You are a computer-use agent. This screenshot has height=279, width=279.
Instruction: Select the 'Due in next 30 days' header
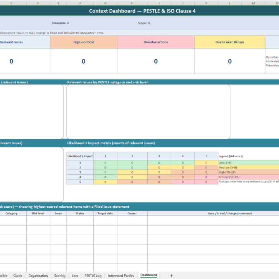click(x=230, y=42)
